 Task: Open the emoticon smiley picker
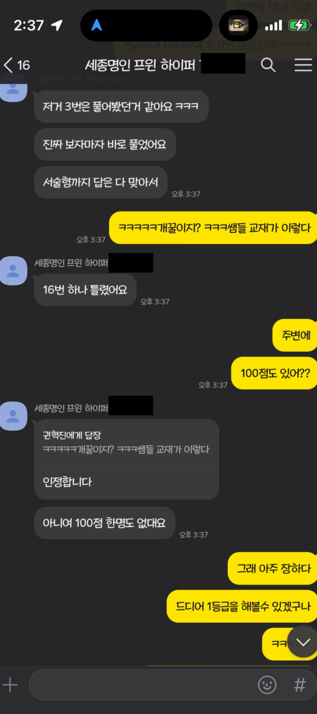click(x=267, y=685)
